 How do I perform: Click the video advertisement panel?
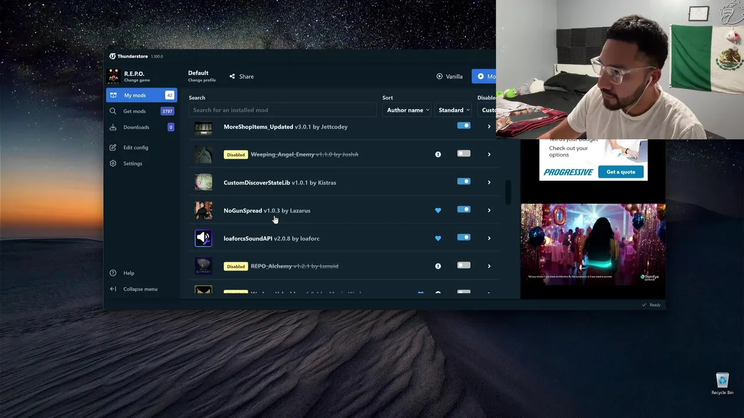click(593, 244)
